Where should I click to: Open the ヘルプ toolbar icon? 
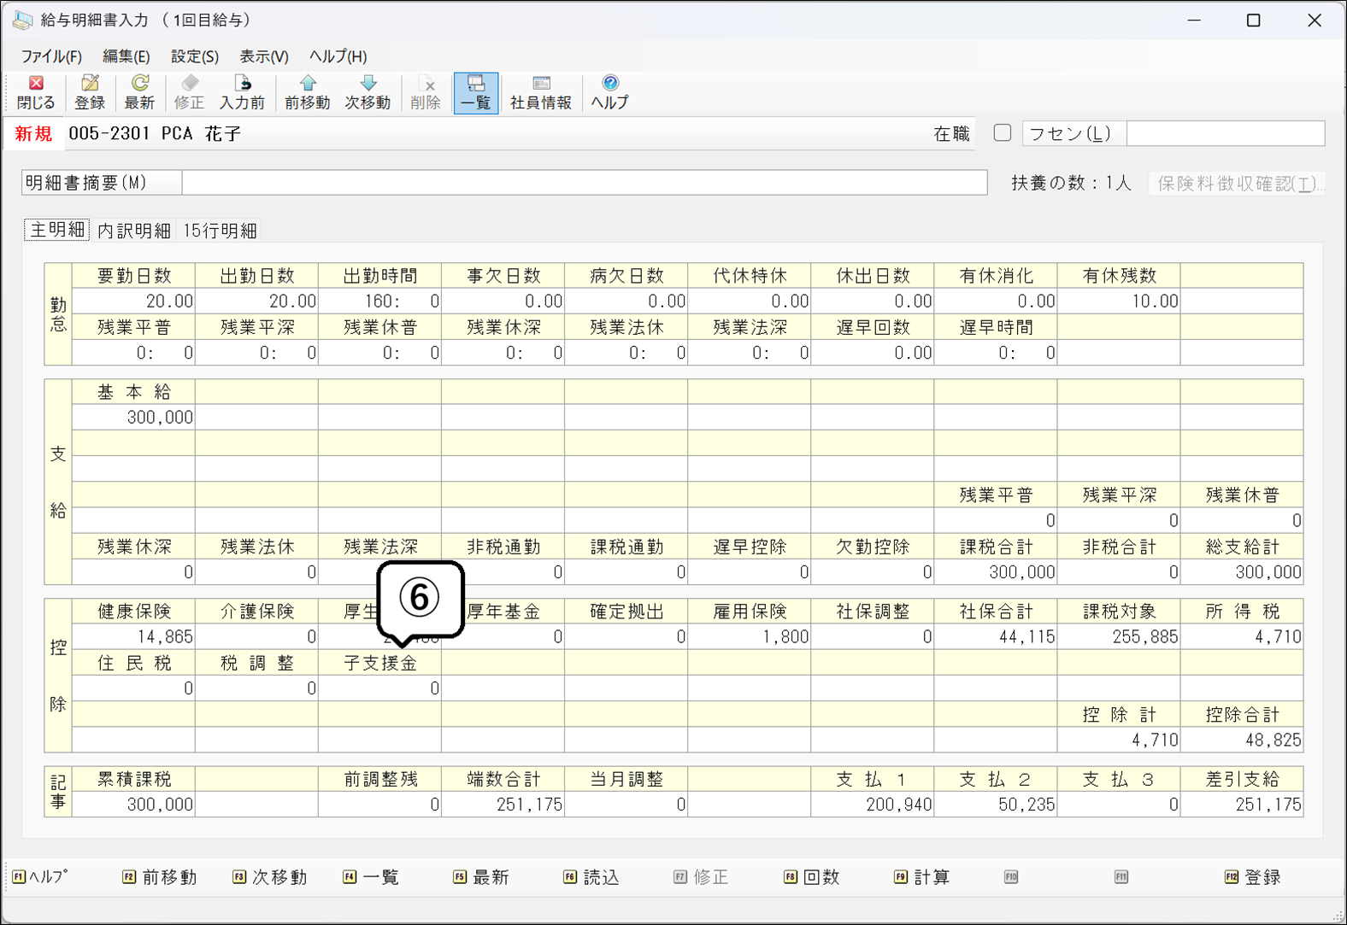pos(609,92)
